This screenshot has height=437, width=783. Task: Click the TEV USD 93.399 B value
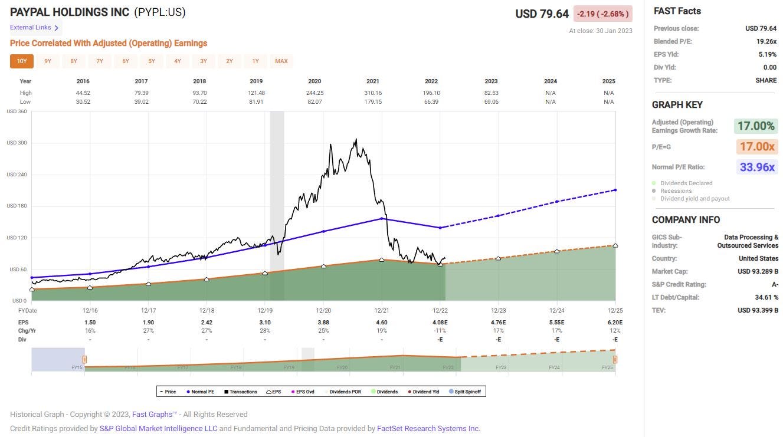point(758,310)
